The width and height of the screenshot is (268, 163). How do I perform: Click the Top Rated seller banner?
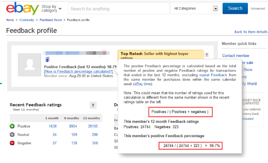pos(160,55)
